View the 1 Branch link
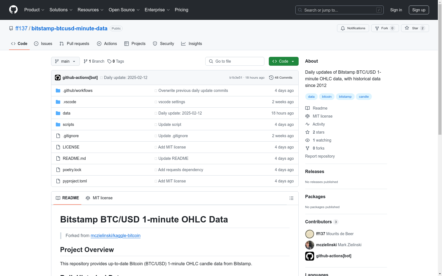442x276 pixels. tap(94, 61)
